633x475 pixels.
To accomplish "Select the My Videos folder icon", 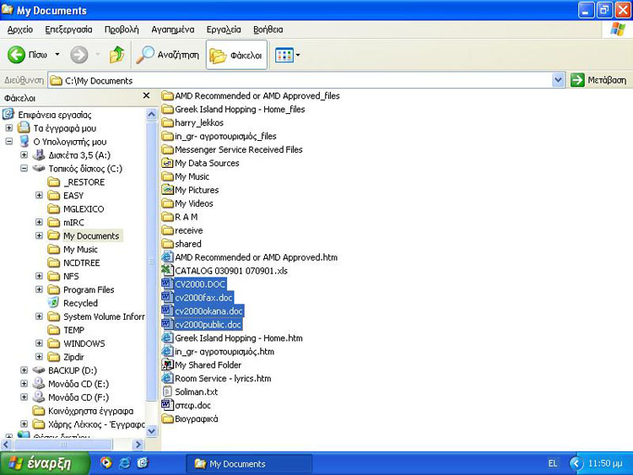I will click(x=168, y=203).
